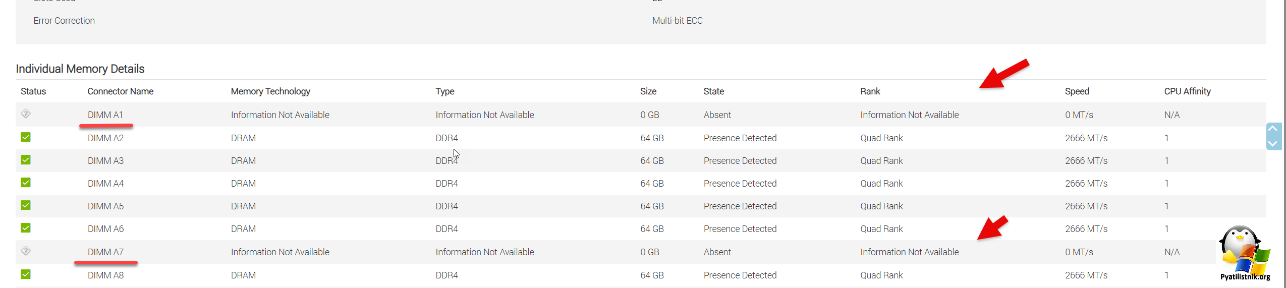Click the green check status of DIMM A2
The height and width of the screenshot is (288, 1286).
26,137
